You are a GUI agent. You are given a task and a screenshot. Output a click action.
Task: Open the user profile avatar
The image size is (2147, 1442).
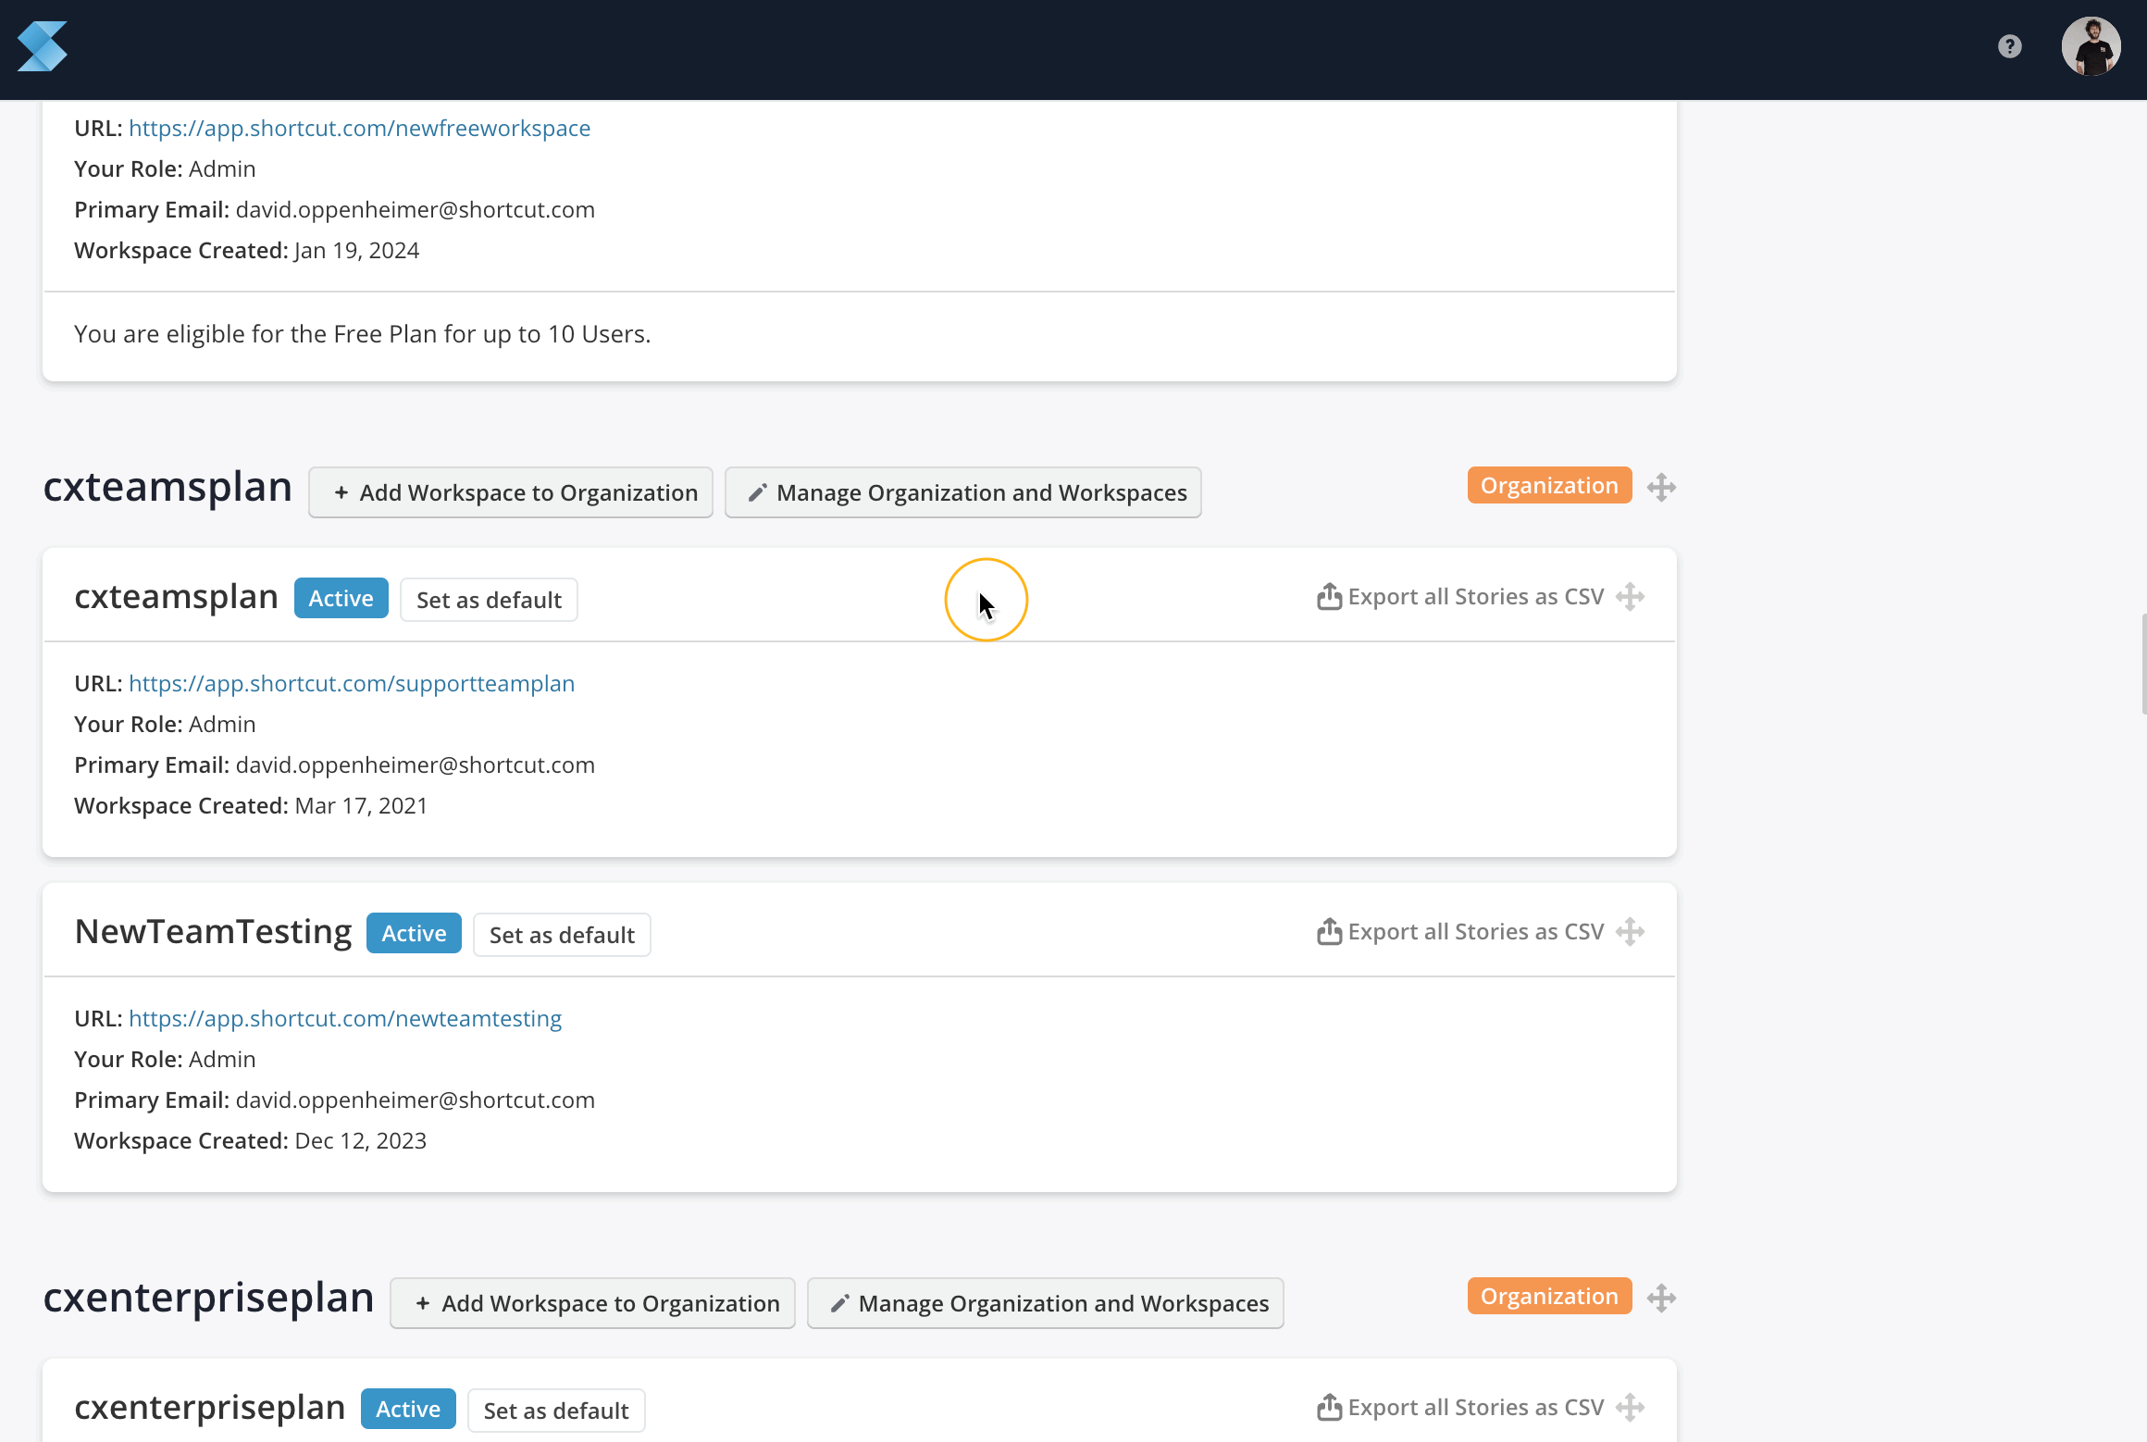click(2091, 46)
